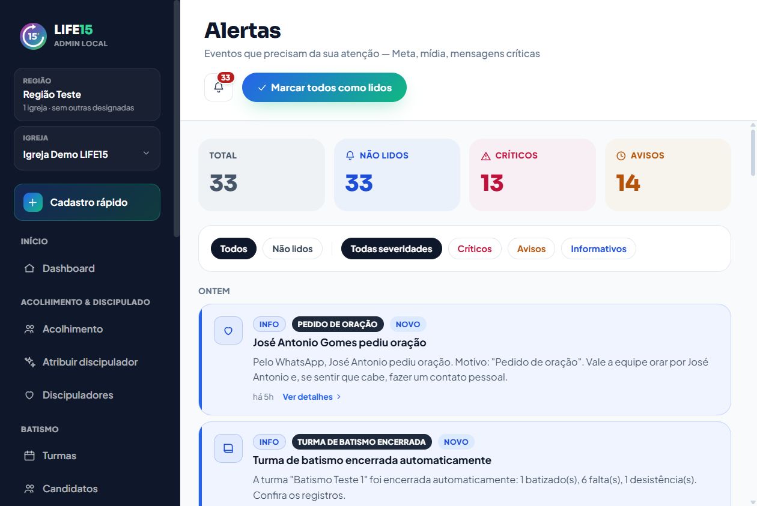Image resolution: width=757 pixels, height=506 pixels.
Task: Click the Alertas page heading
Action: 243,30
